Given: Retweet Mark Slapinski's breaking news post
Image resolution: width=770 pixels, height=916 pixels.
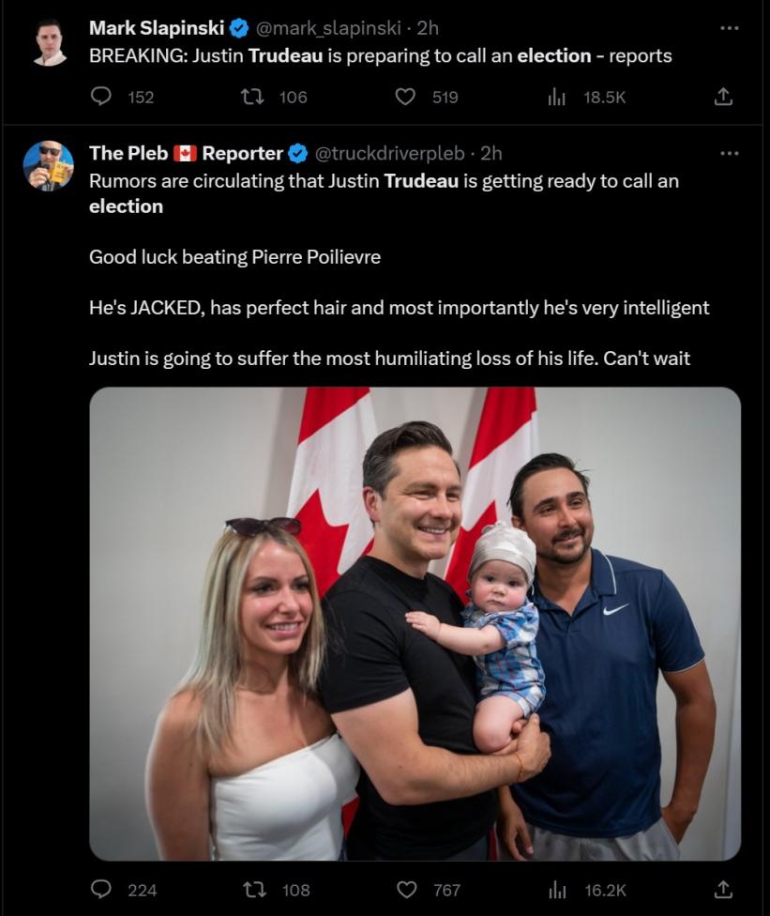Looking at the screenshot, I should click(x=252, y=97).
